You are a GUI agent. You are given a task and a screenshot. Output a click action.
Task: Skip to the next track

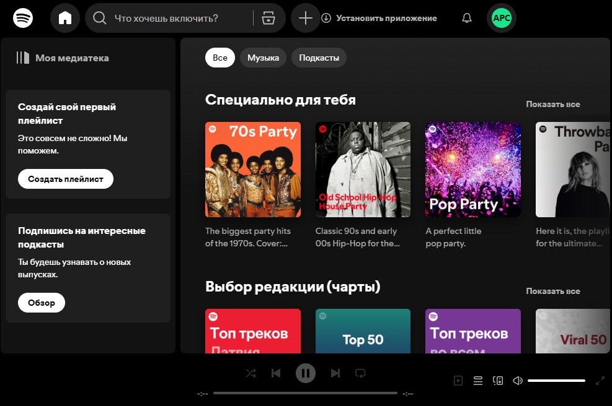click(335, 373)
